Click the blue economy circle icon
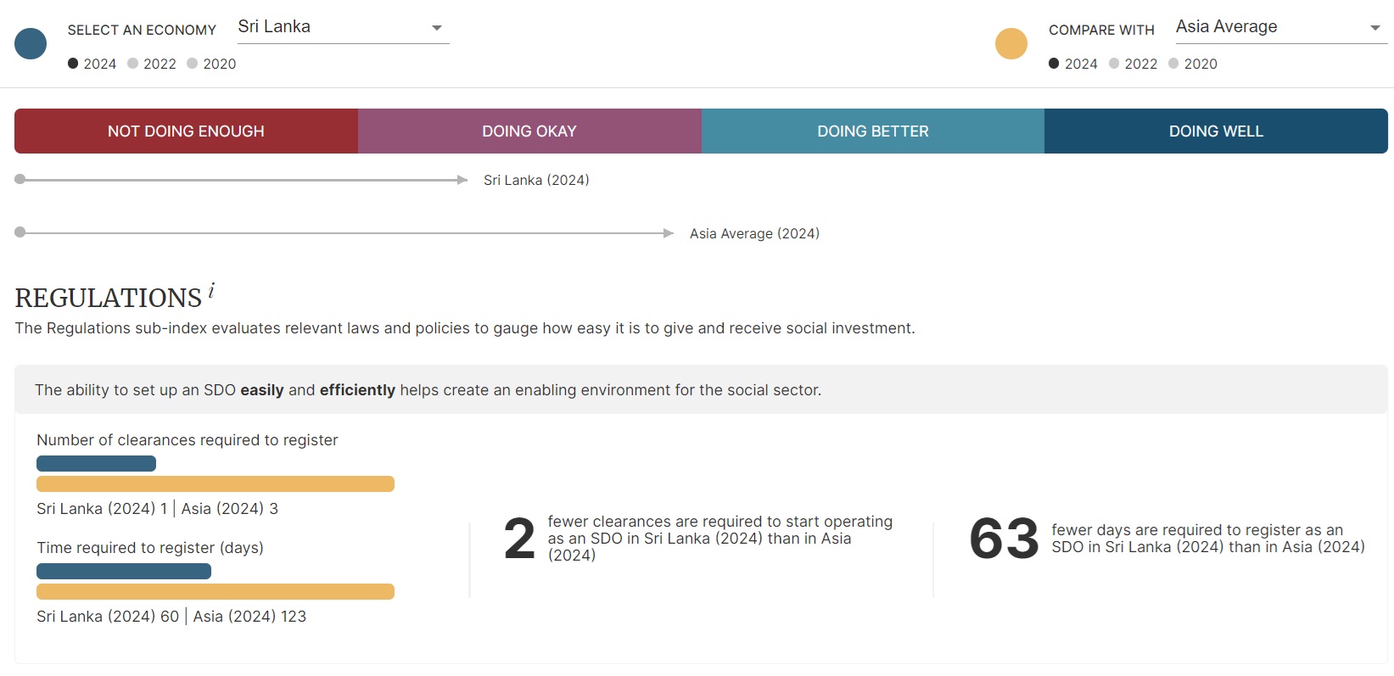 pyautogui.click(x=31, y=44)
